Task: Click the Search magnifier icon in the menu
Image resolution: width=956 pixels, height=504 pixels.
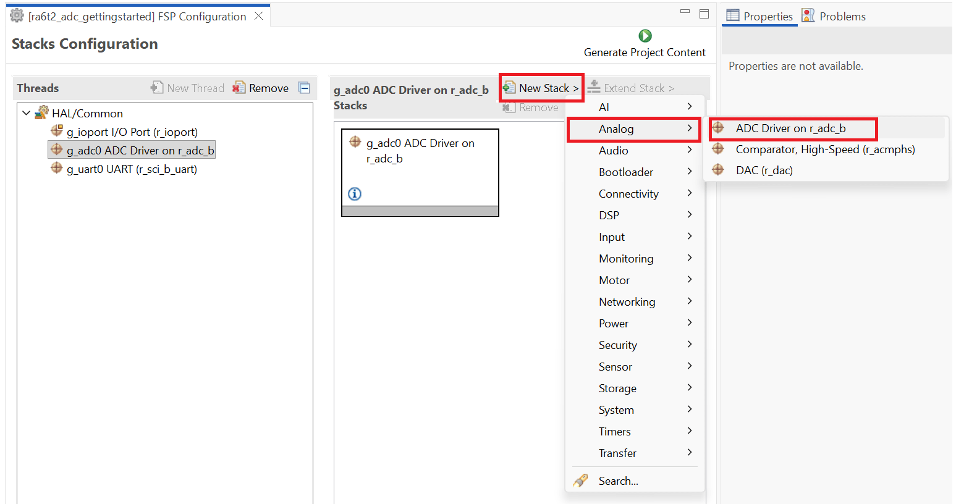Action: [x=580, y=481]
